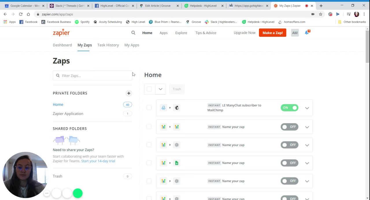
Task: Click the browser back arrow
Action: click(x=5, y=14)
